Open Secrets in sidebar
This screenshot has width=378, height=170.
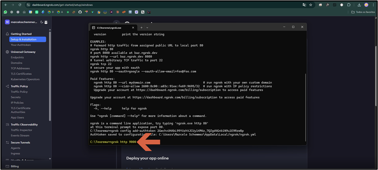tap(16, 97)
